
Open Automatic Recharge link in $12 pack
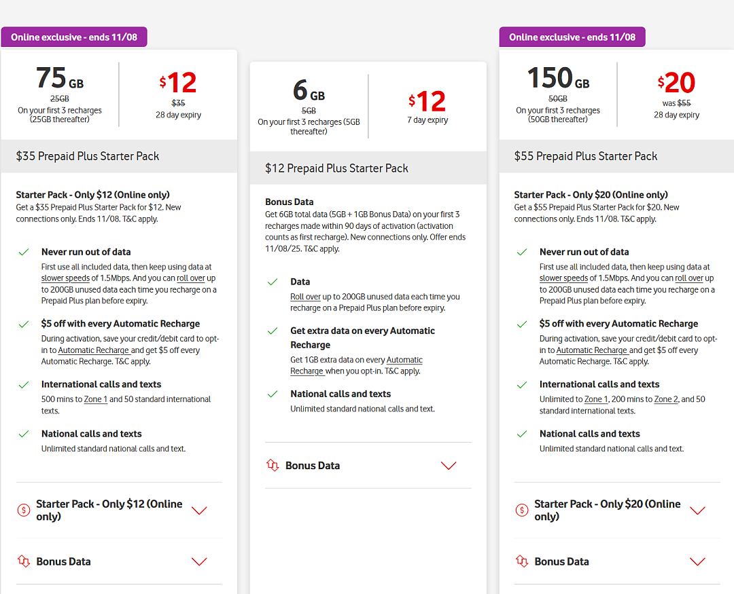click(x=356, y=365)
